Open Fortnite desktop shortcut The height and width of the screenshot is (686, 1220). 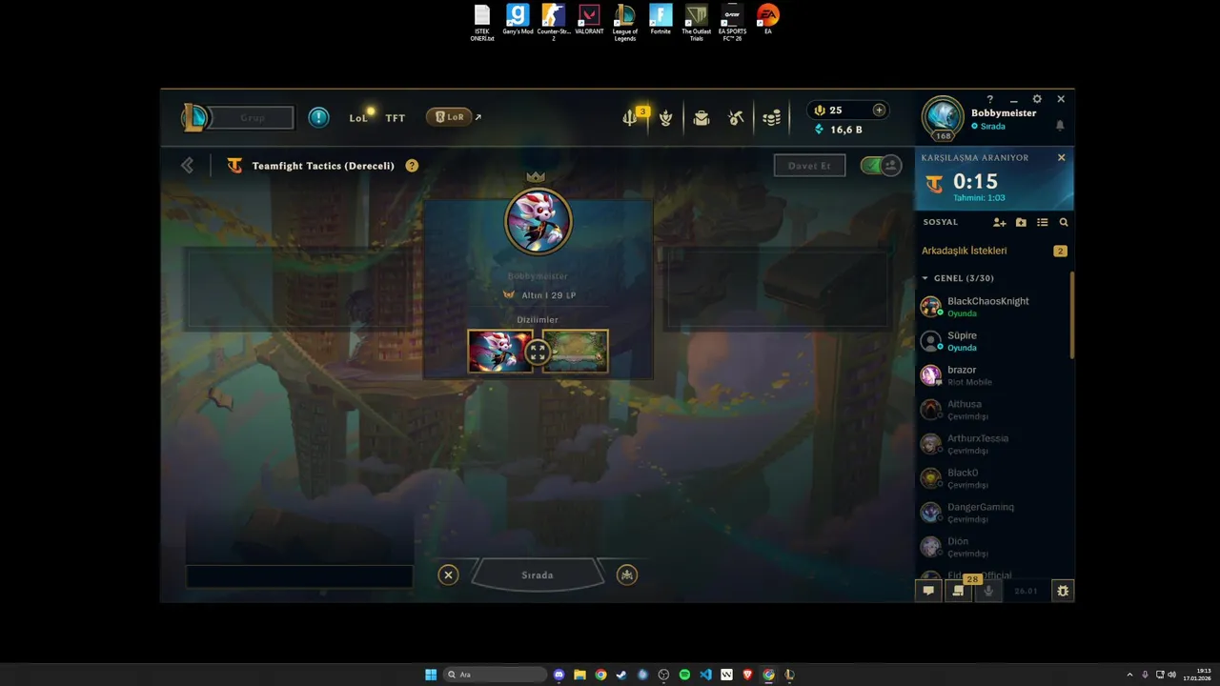[x=661, y=20]
